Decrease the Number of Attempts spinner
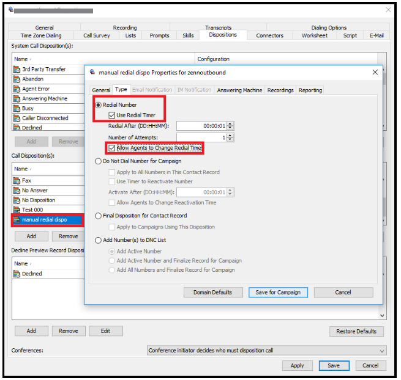The width and height of the screenshot is (401, 380). tap(230, 139)
